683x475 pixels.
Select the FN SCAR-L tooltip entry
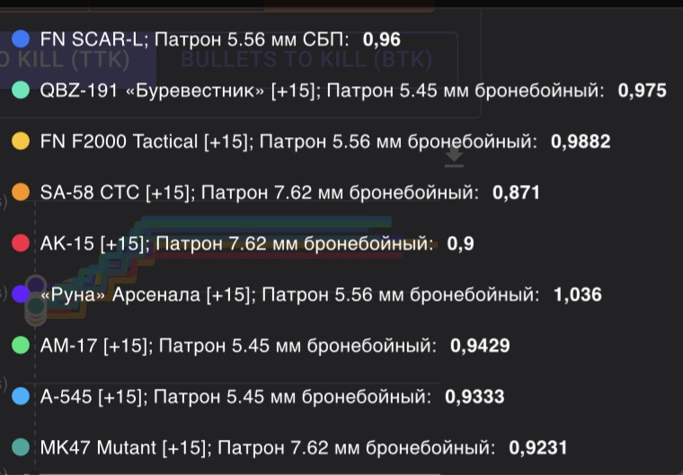(x=206, y=40)
